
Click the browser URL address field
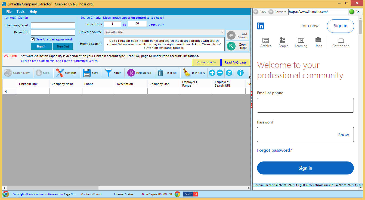(318, 12)
